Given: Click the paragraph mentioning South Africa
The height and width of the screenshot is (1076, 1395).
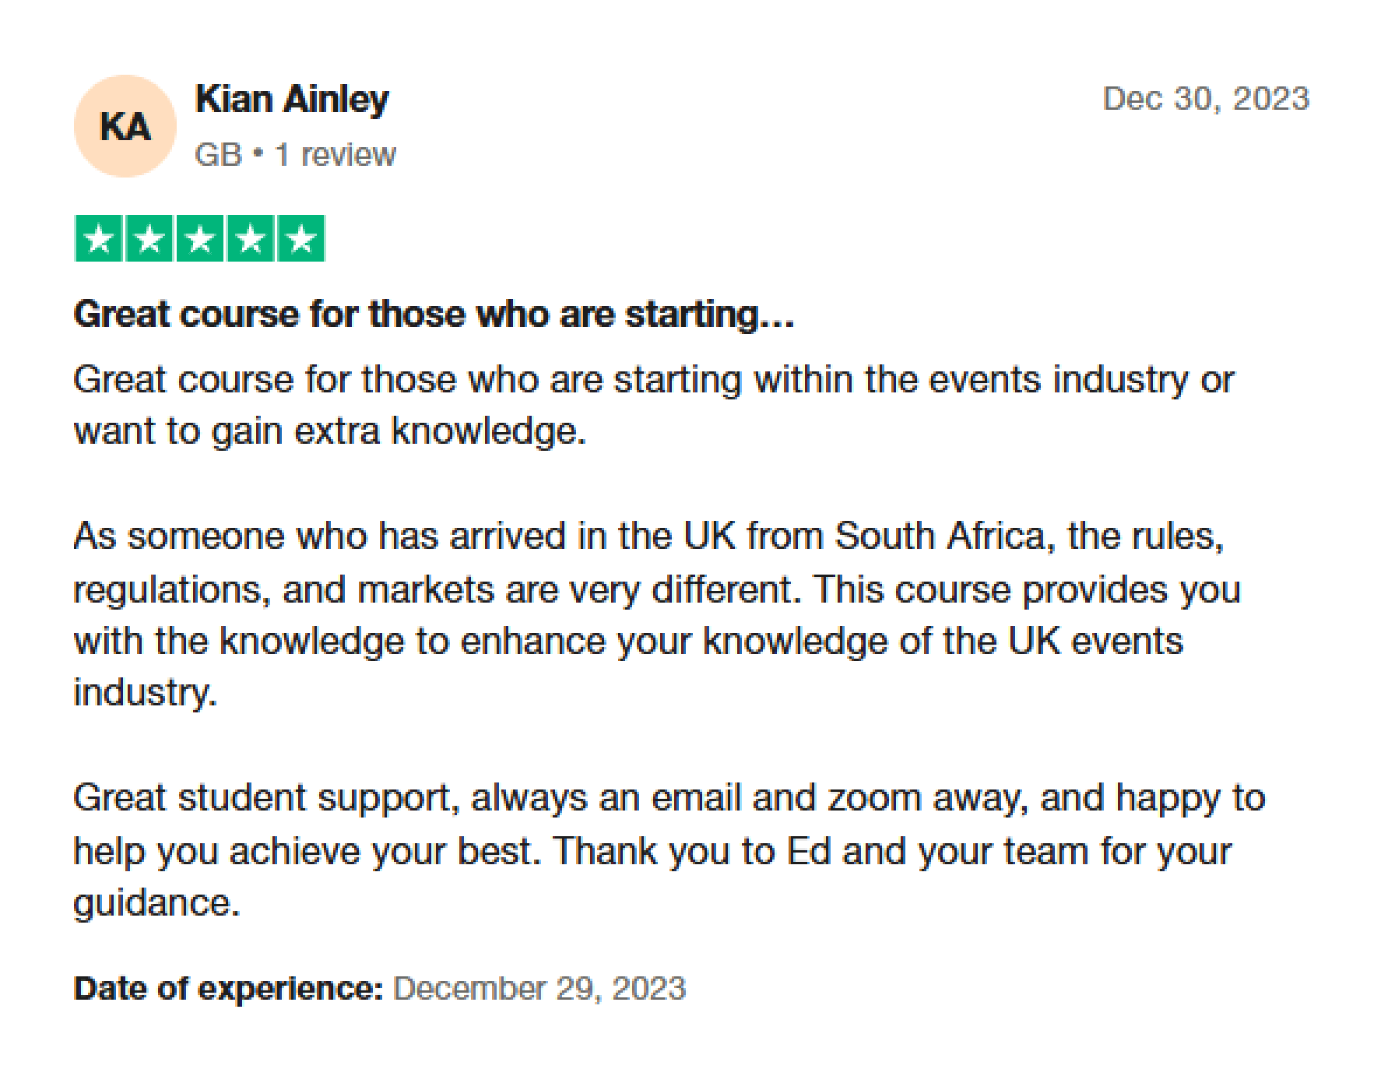Looking at the screenshot, I should coord(657,614).
